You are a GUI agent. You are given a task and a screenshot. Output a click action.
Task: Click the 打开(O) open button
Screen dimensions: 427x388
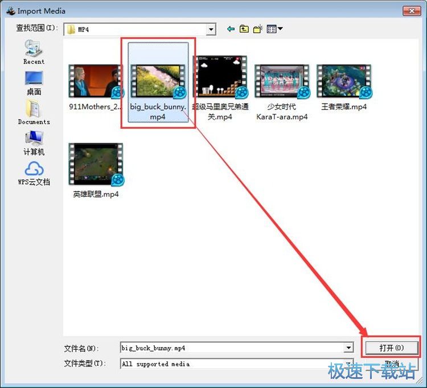click(x=392, y=348)
